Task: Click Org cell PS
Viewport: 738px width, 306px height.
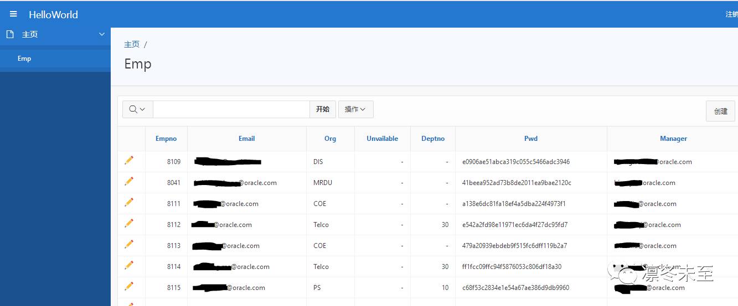Action: click(x=317, y=288)
